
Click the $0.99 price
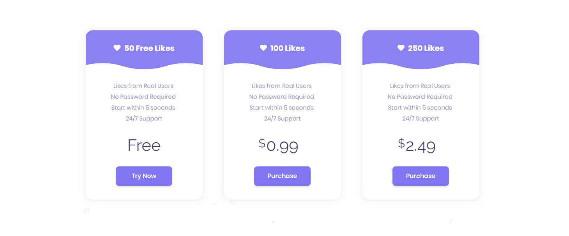point(279,146)
